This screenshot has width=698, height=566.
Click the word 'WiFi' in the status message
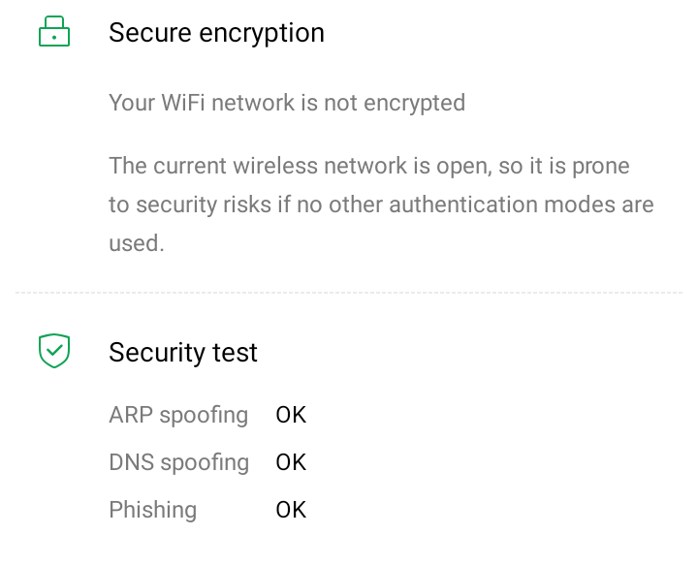pyautogui.click(x=191, y=103)
